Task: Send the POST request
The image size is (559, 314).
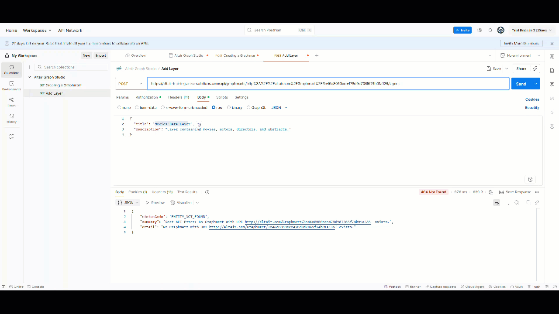Action: [521, 84]
